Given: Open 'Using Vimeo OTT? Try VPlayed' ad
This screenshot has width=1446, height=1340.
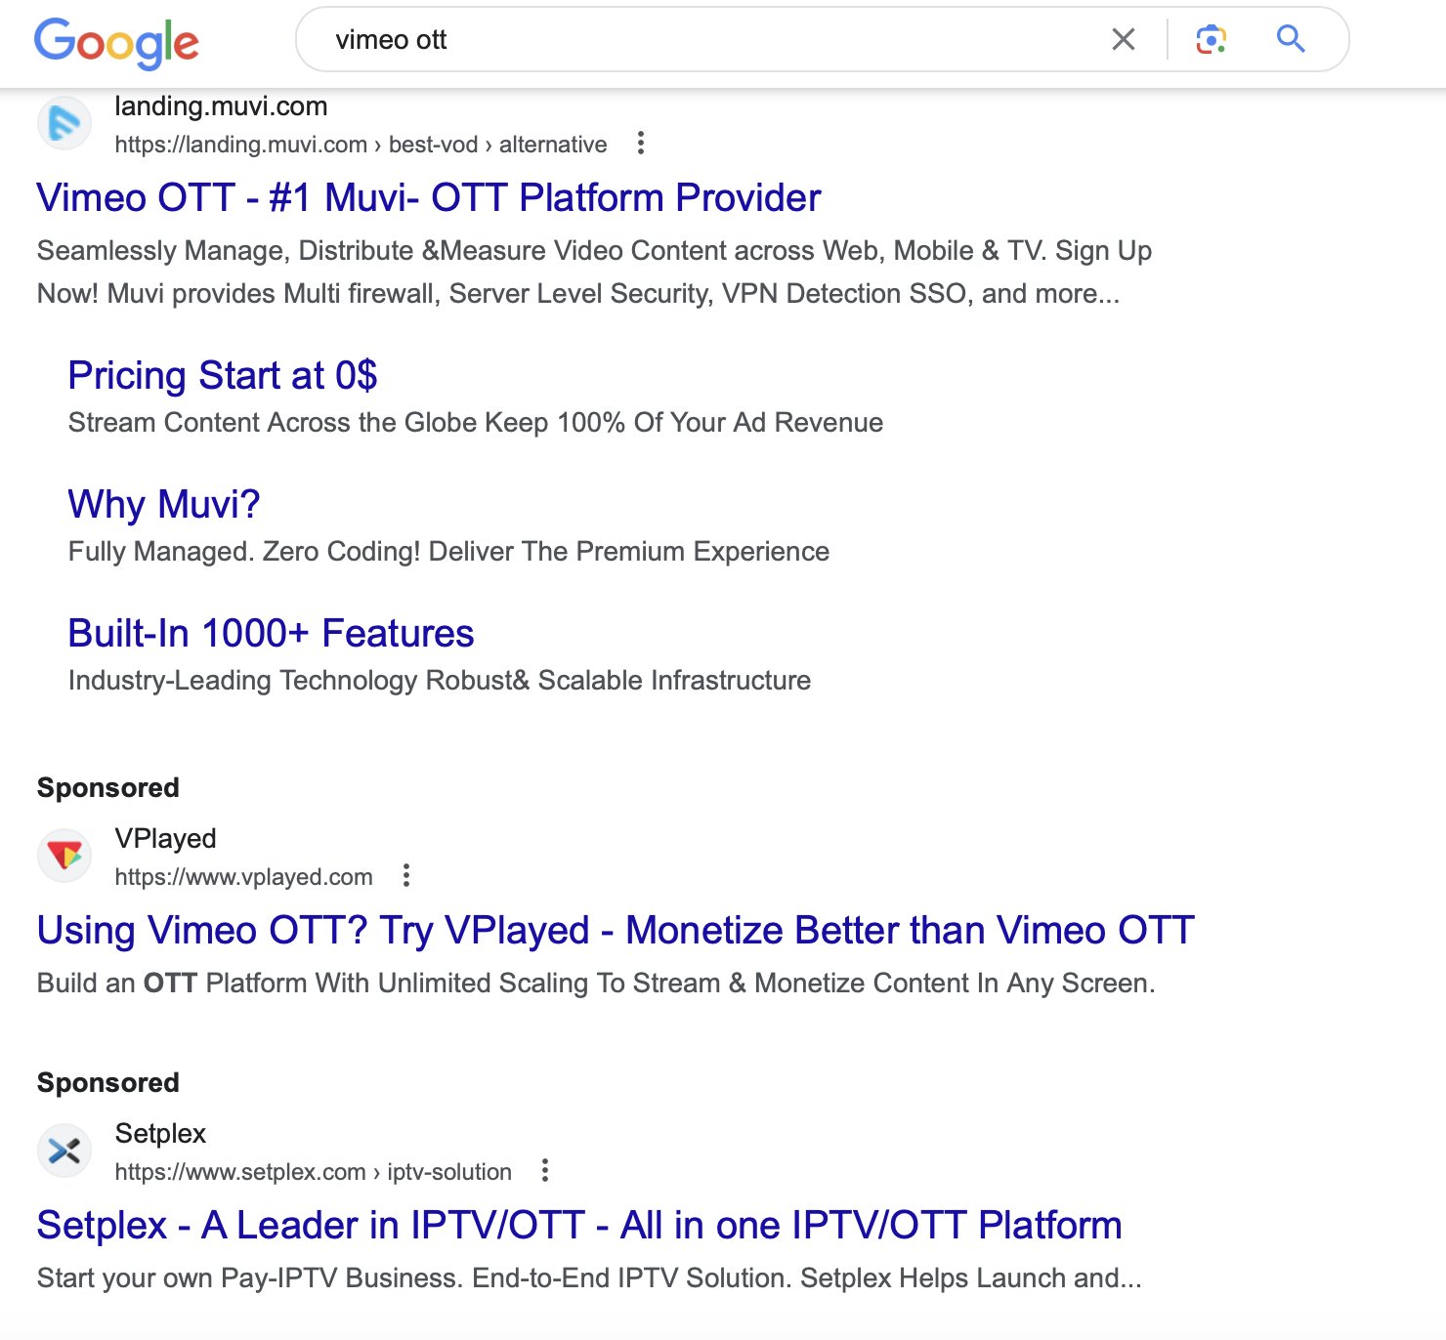Looking at the screenshot, I should click(x=616, y=931).
